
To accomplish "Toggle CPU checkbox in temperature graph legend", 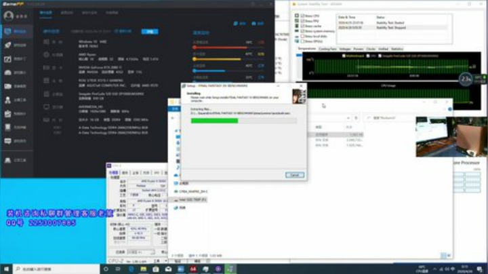I will pos(368,56).
